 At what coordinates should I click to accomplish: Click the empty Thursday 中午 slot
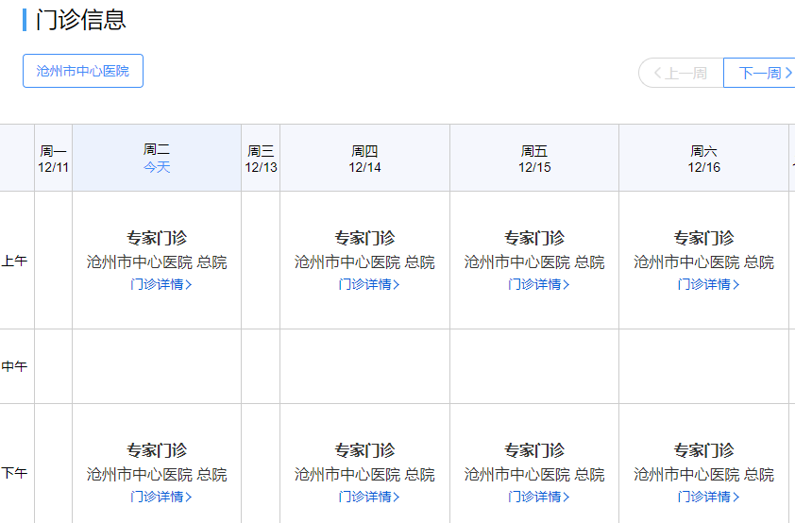(x=364, y=366)
